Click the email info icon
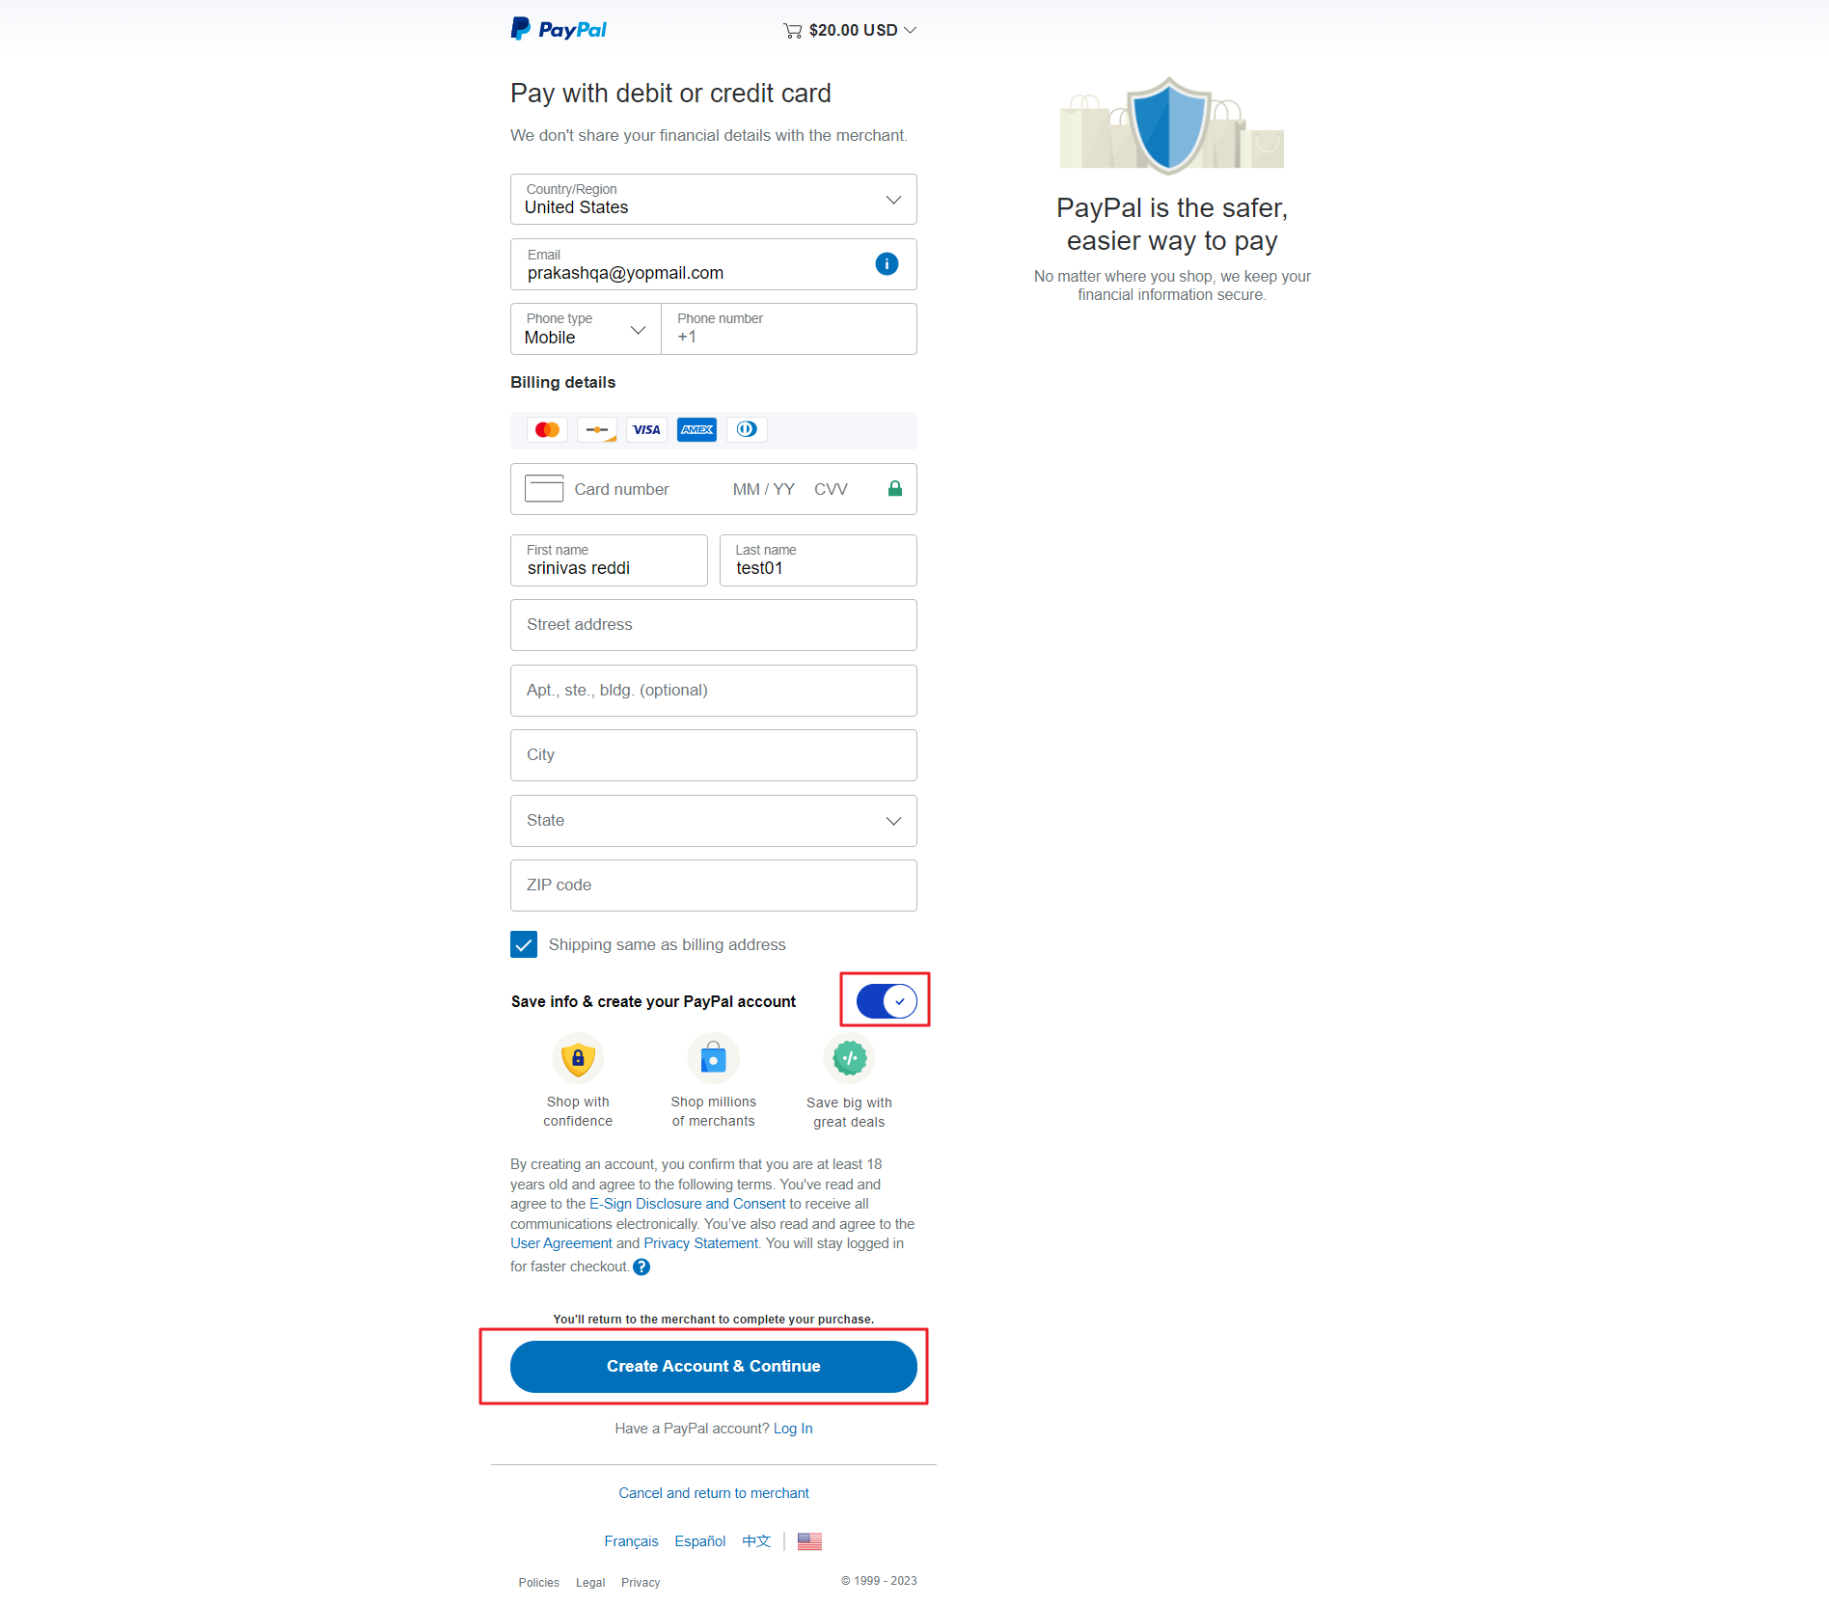 [887, 263]
